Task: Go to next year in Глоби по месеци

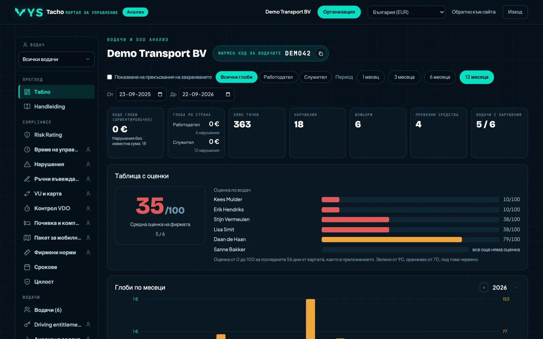Action: [515, 287]
